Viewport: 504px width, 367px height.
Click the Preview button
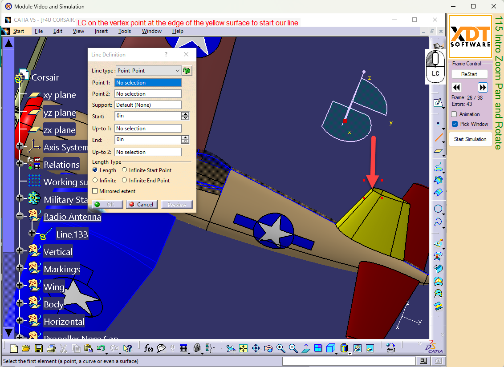pos(176,205)
